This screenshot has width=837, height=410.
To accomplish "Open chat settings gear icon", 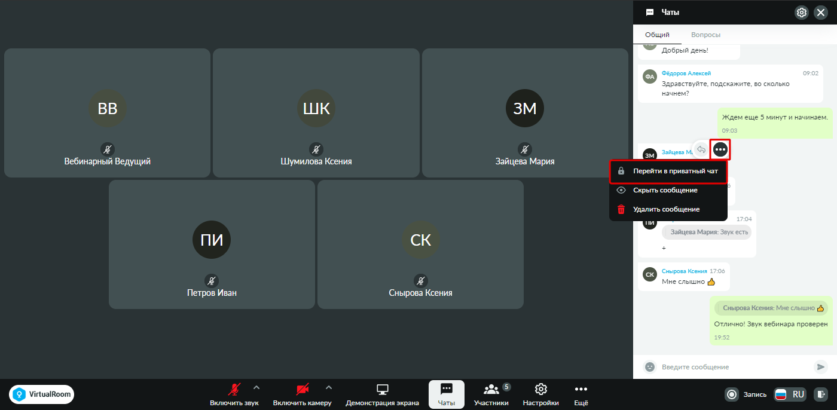I will coord(802,12).
